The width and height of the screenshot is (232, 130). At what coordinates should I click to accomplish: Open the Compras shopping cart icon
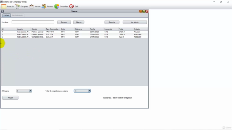point(17,6)
